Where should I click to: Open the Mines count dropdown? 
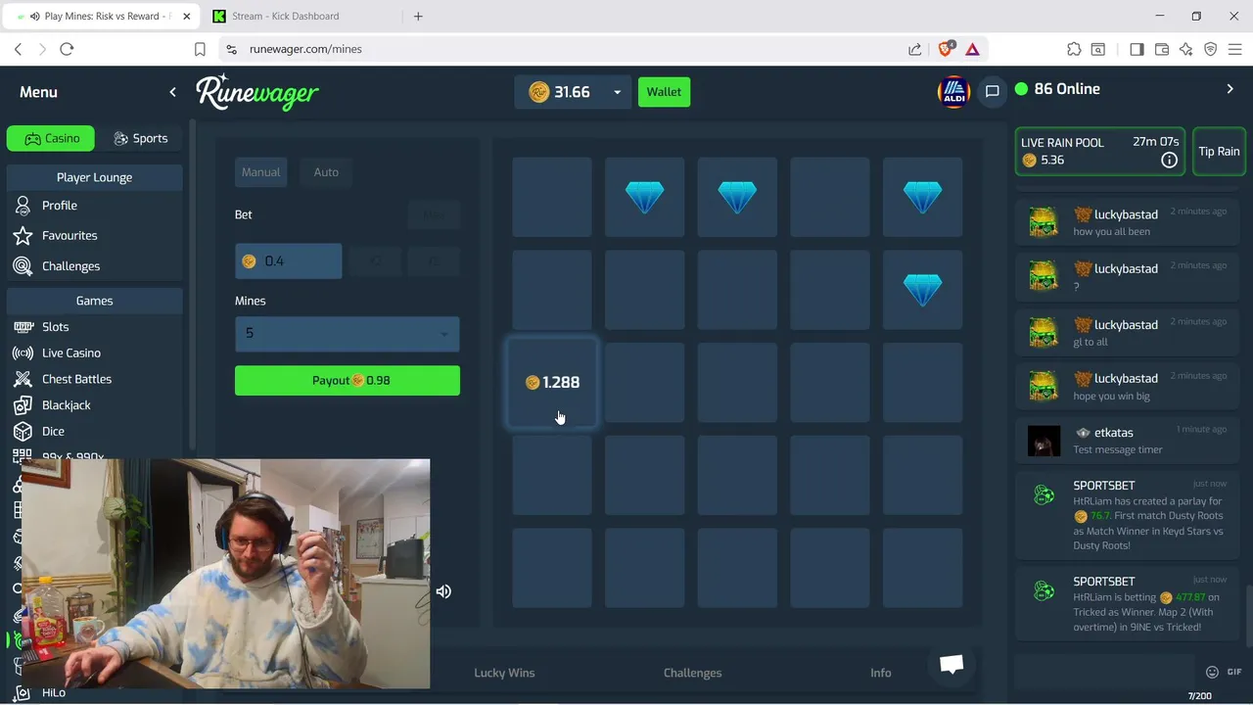348,334
